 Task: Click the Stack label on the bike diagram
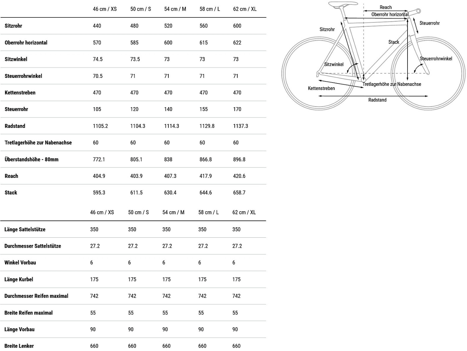coord(394,42)
